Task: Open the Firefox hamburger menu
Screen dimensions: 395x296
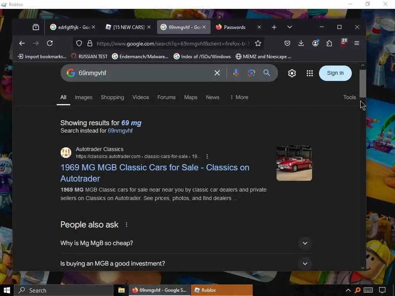Action: click(357, 43)
